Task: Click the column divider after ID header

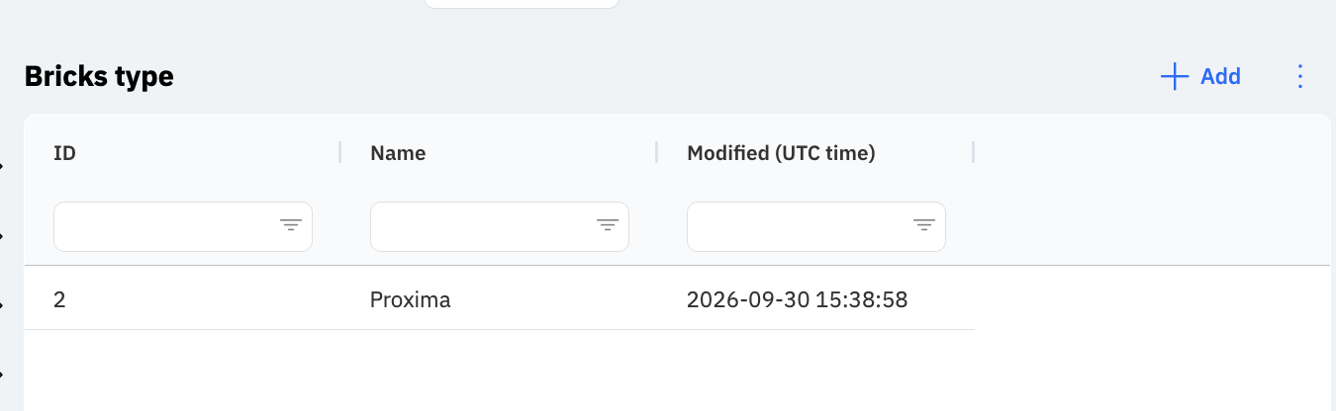Action: (340, 152)
